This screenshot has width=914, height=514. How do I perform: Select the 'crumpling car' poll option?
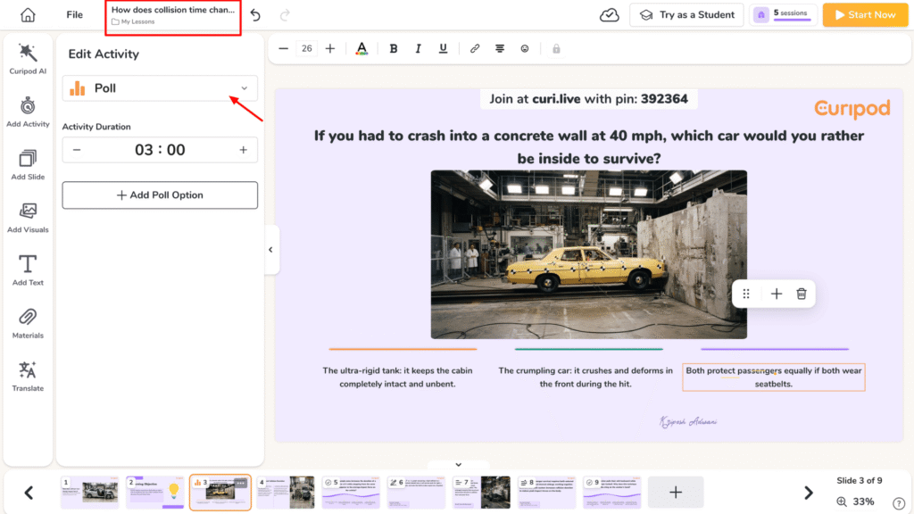coord(586,377)
